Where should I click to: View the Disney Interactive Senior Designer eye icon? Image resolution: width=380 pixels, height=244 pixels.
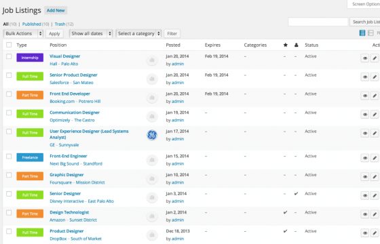coord(365,196)
